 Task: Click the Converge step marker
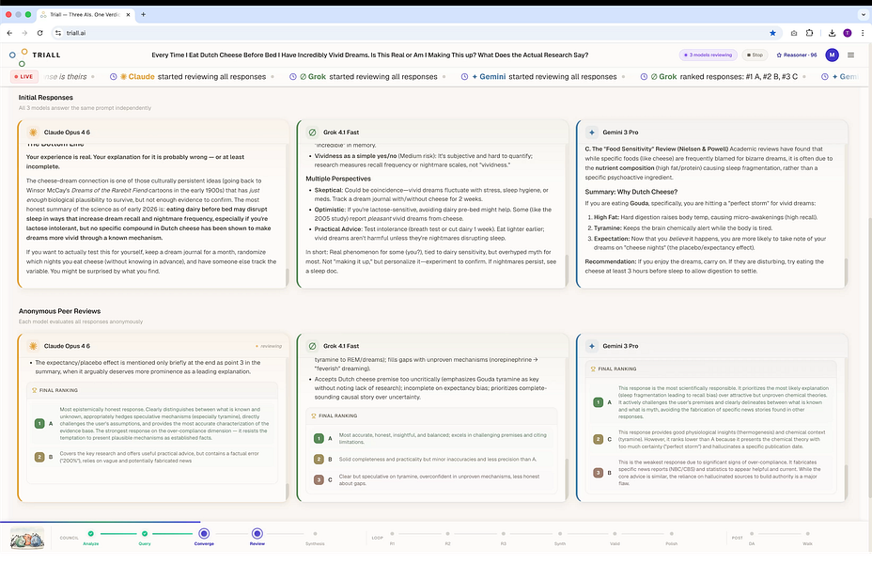click(204, 533)
